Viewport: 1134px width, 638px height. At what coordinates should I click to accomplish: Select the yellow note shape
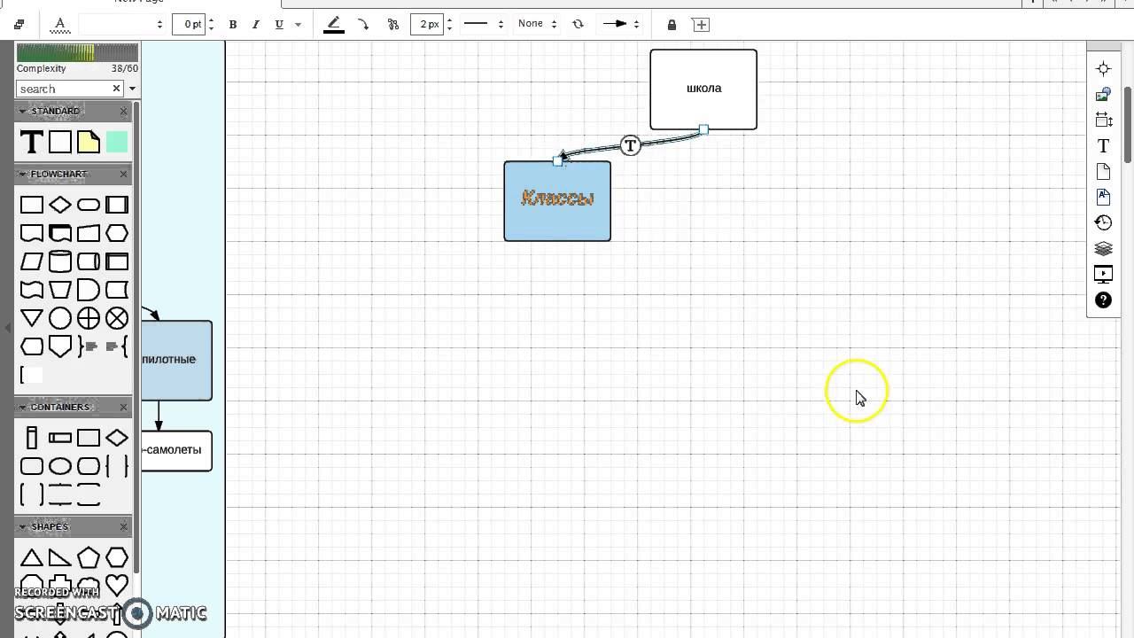tap(89, 142)
